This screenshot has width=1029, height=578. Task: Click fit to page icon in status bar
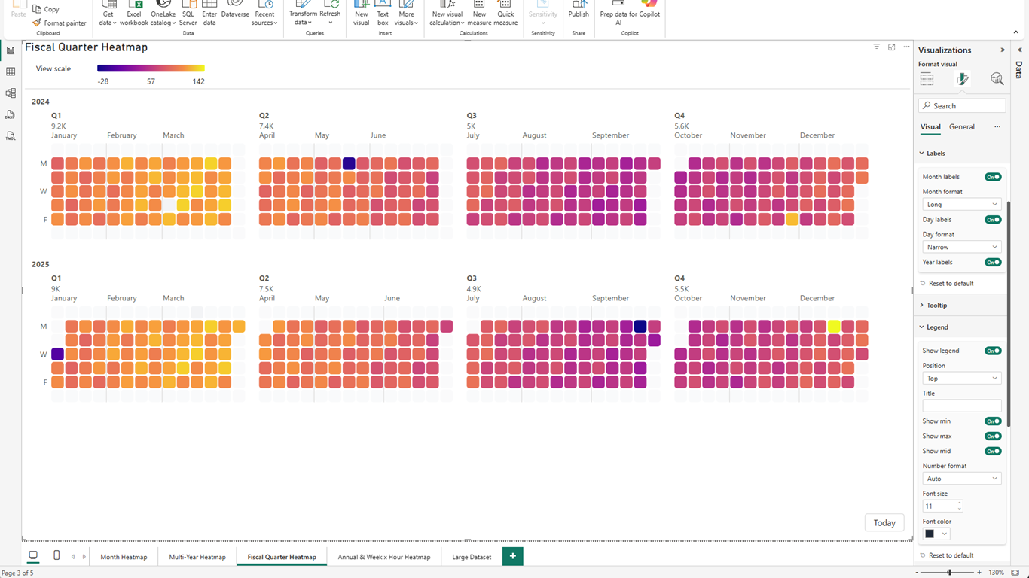click(1015, 573)
